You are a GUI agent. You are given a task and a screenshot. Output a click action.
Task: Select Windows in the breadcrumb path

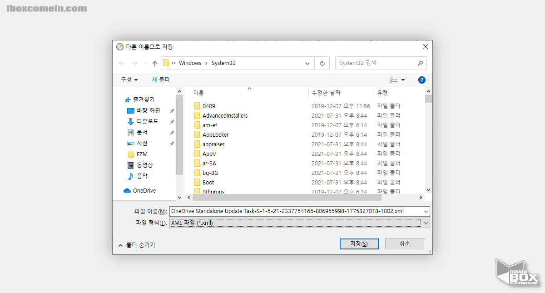(x=190, y=63)
